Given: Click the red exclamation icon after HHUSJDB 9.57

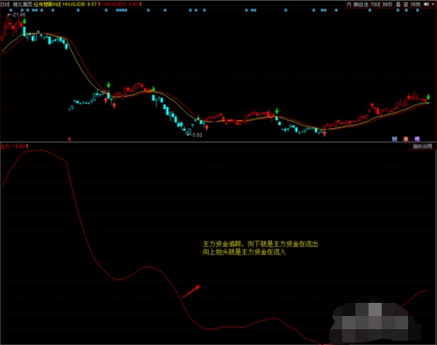Looking at the screenshot, I should tap(100, 4).
